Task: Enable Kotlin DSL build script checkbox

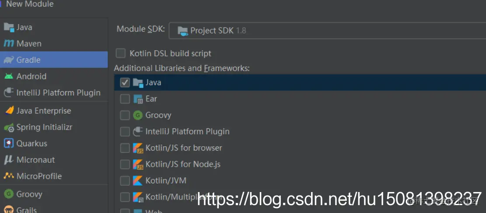Action: pyautogui.click(x=121, y=53)
